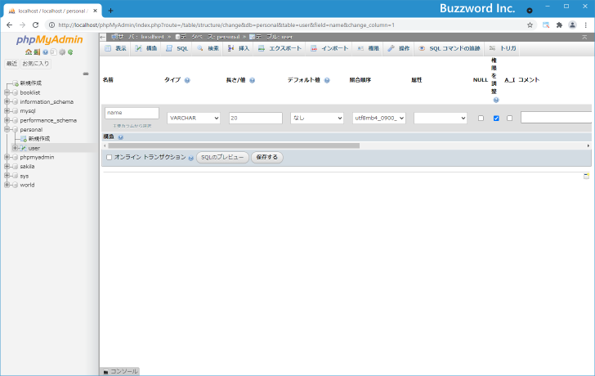
Task: Open navigation panel settings gear icon
Action: point(62,52)
